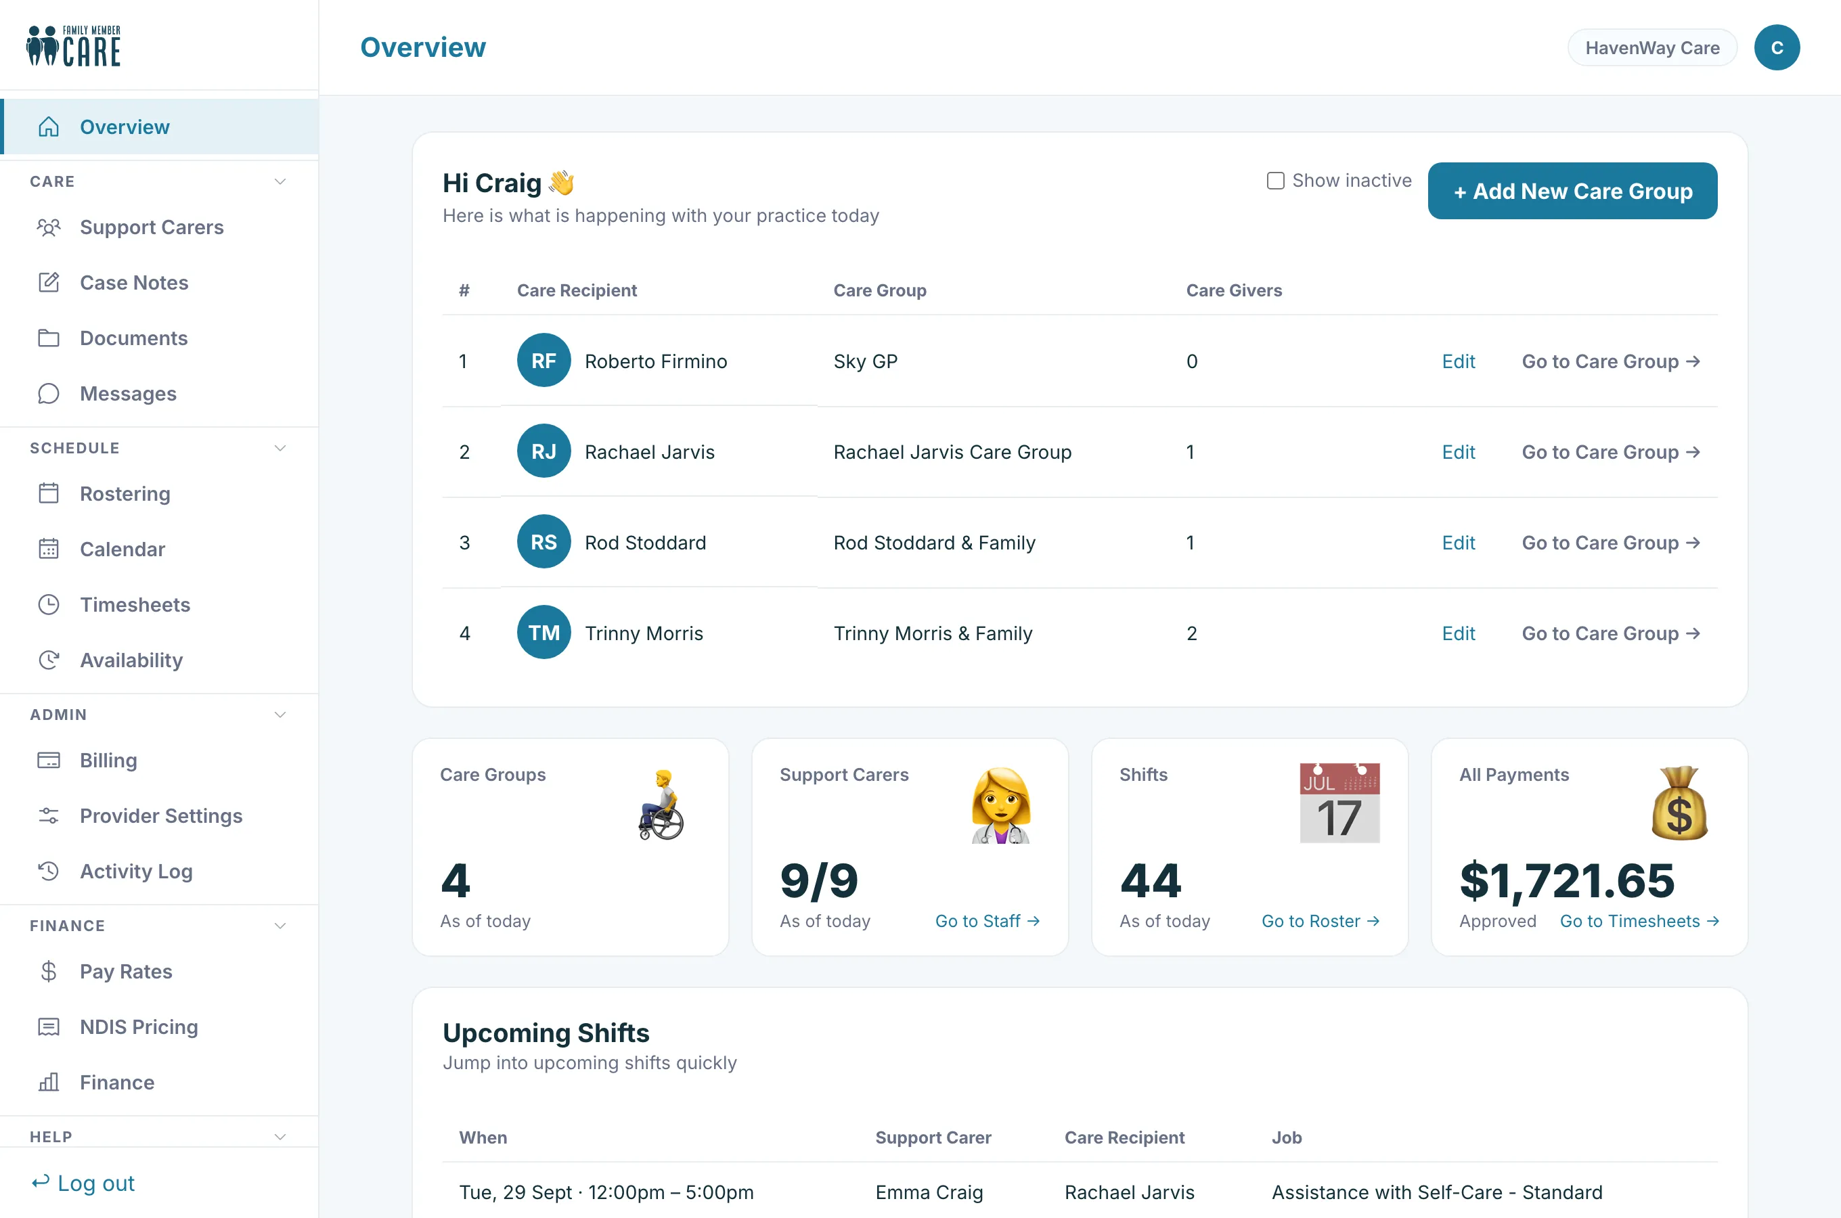Click the Messages speech bubble icon
Image resolution: width=1841 pixels, height=1218 pixels.
tap(49, 394)
